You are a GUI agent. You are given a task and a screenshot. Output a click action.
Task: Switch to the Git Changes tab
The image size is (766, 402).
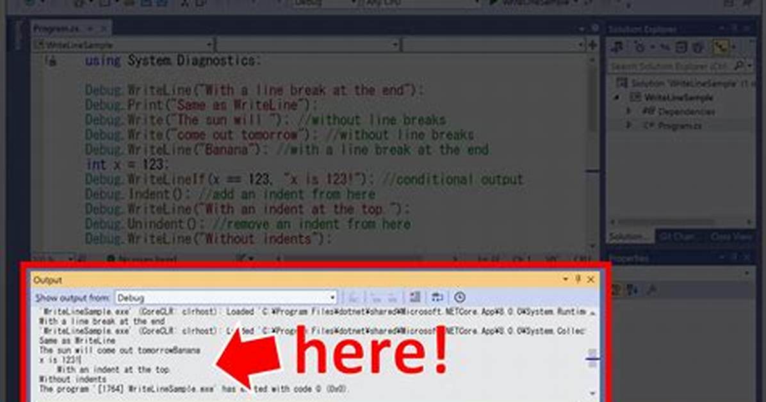coord(677,237)
